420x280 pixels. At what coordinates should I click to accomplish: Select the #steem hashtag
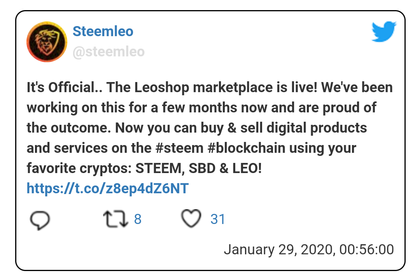(x=179, y=148)
